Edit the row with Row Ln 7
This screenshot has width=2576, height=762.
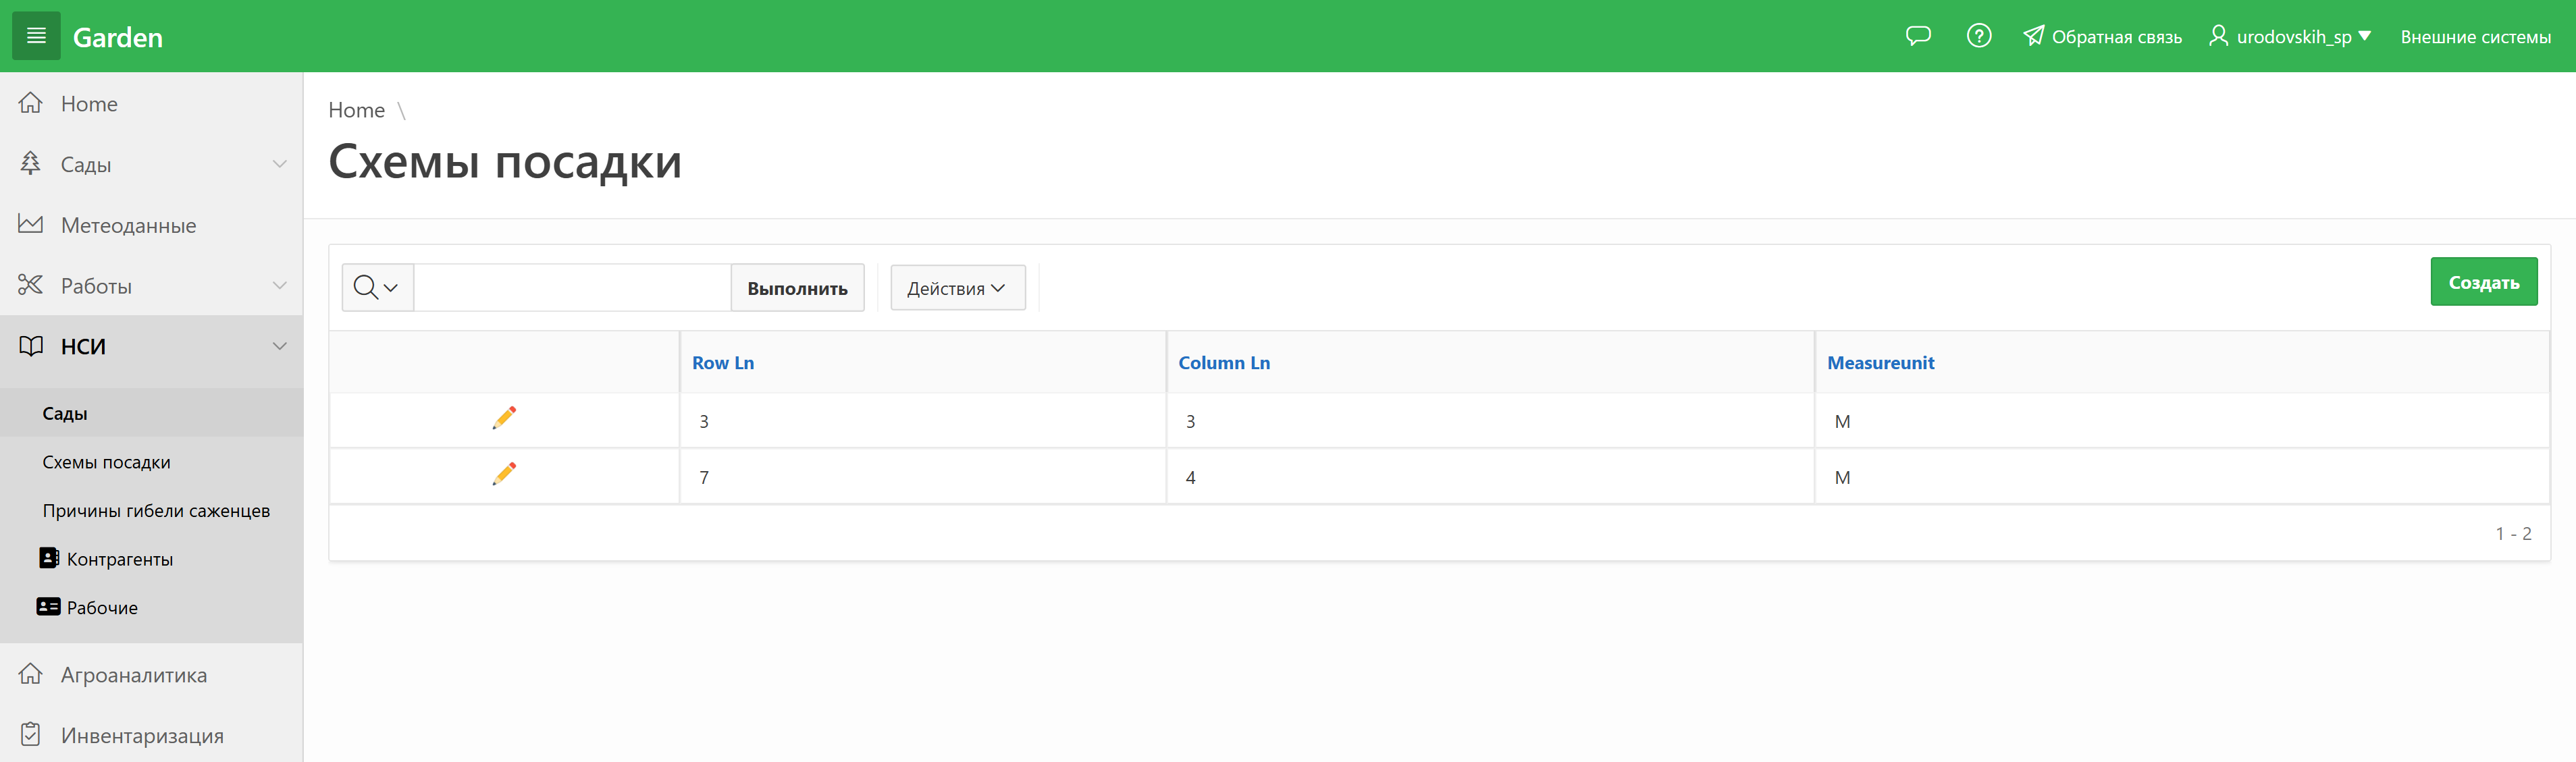point(504,474)
